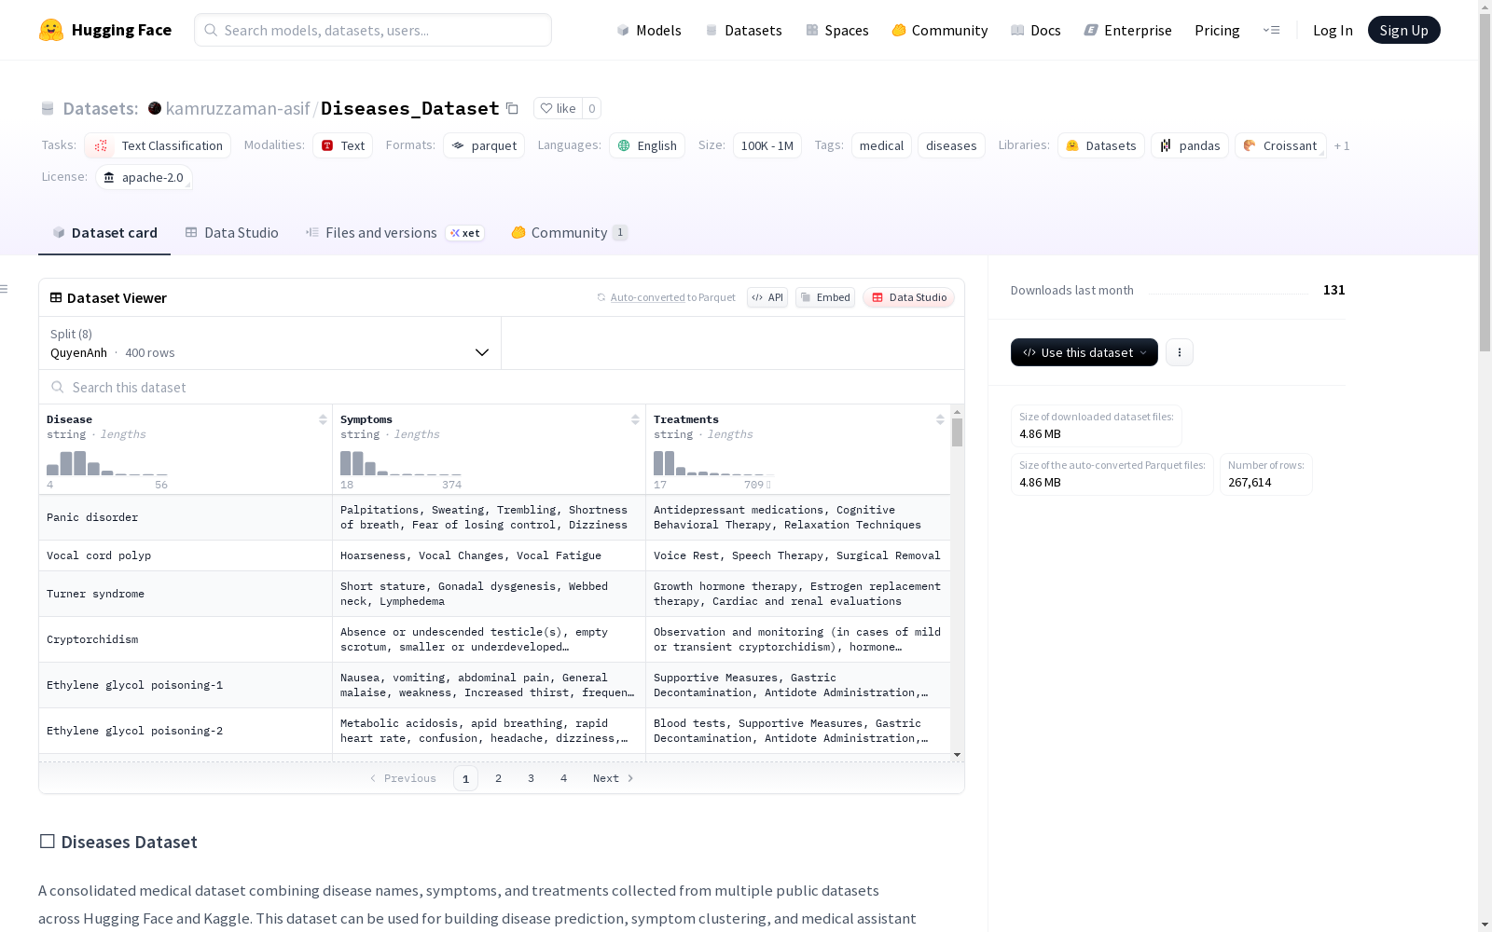Focus the Search models, datasets, users field
The width and height of the screenshot is (1492, 932).
(373, 30)
